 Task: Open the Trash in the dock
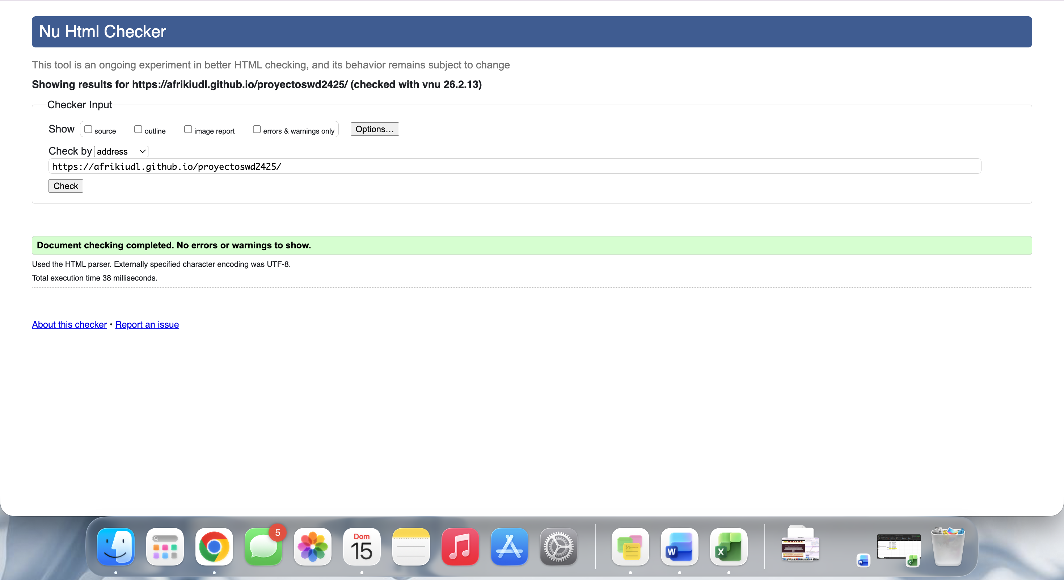tap(948, 547)
